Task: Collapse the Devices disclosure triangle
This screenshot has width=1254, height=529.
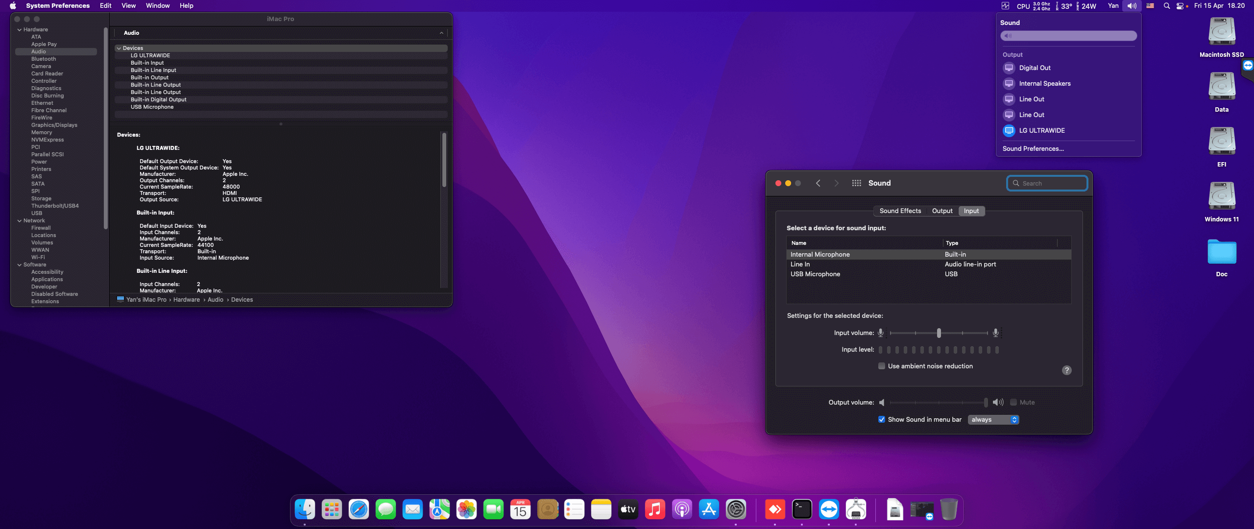Action: click(119, 48)
